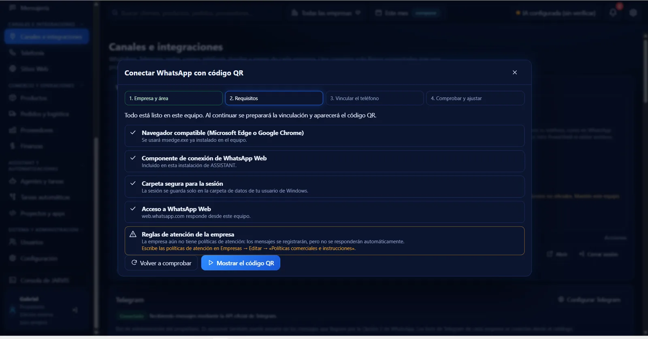Click the blurred search field in the top bar
Image resolution: width=648 pixels, height=339 pixels.
tap(195, 13)
